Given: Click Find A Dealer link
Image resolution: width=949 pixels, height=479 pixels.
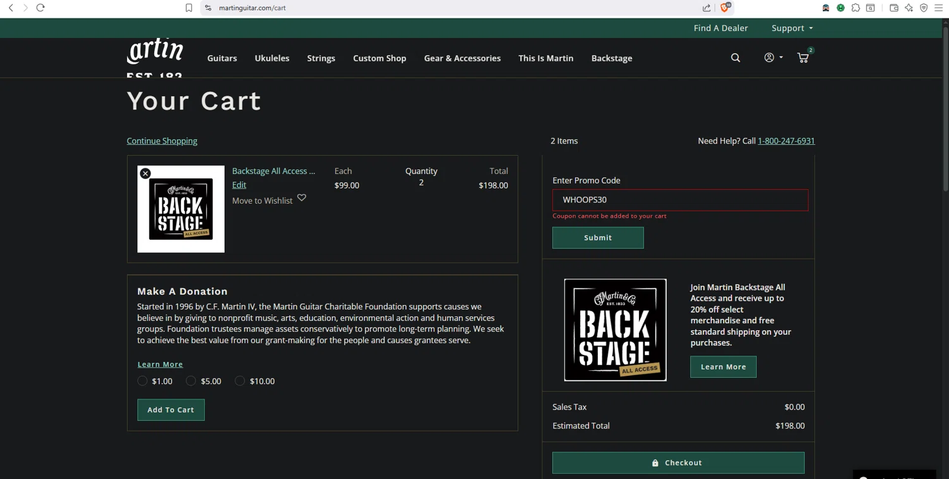Looking at the screenshot, I should pos(721,28).
